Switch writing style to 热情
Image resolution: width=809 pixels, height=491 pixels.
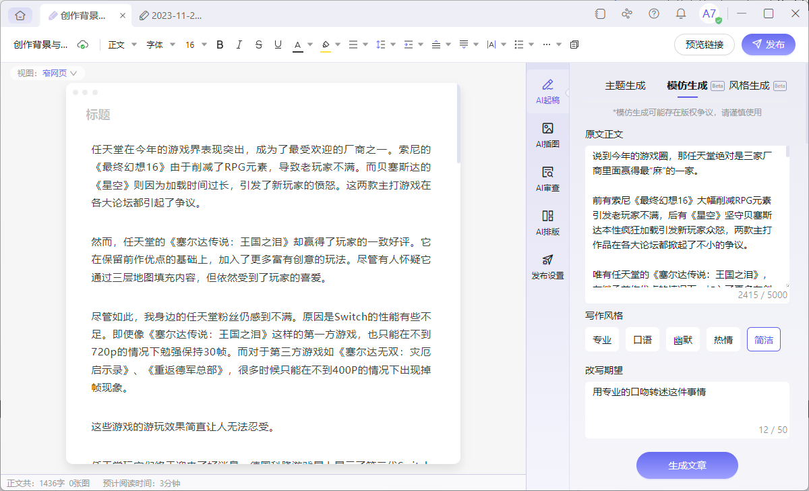[723, 339]
